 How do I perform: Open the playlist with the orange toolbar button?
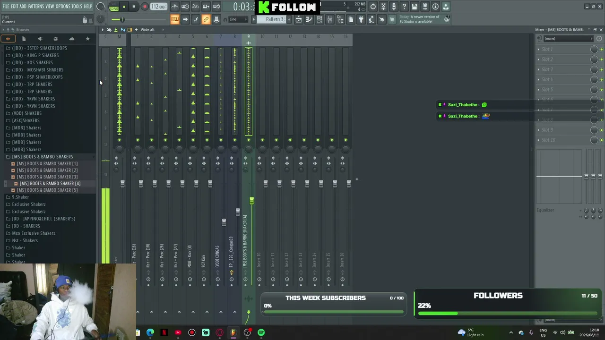175,19
